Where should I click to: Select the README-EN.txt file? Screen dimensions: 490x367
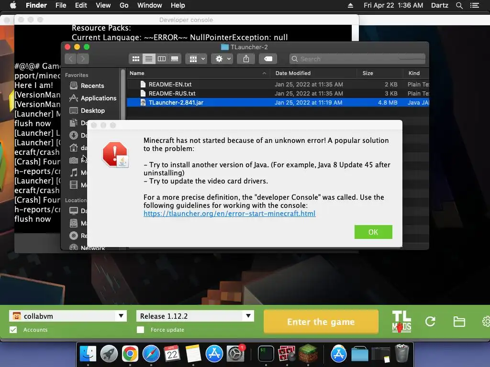[278, 84]
